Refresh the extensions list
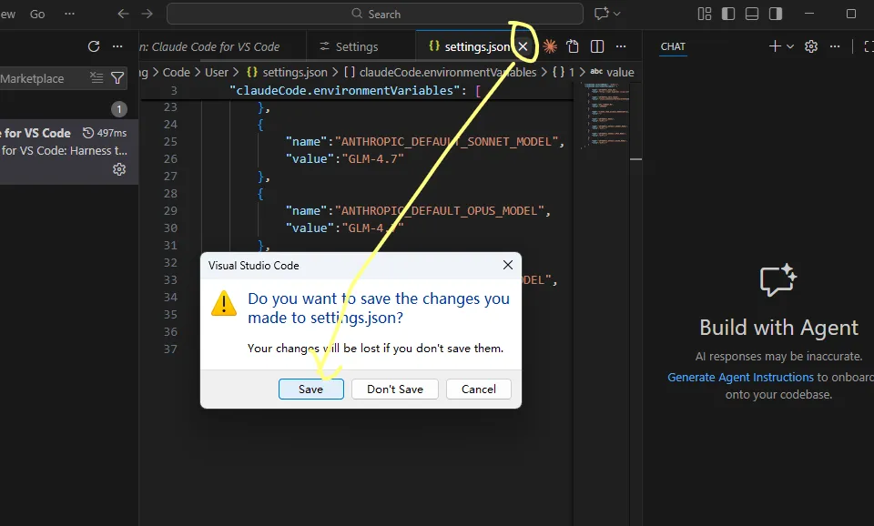Image resolution: width=874 pixels, height=526 pixels. 94,46
